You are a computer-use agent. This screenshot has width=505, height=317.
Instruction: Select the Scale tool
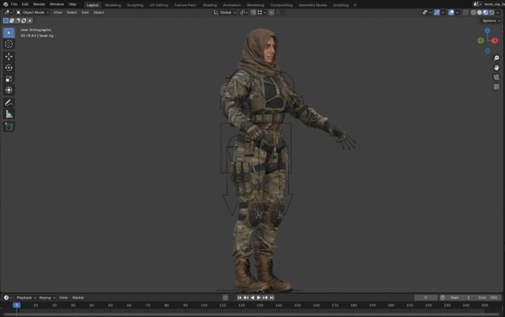9,79
